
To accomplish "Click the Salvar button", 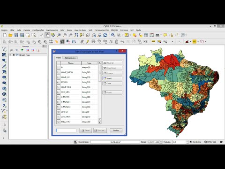I will [85, 131].
